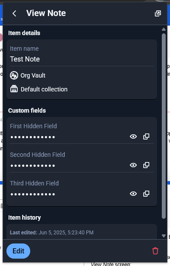Reveal the First Hidden Field value
The height and width of the screenshot is (266, 170).
133,136
